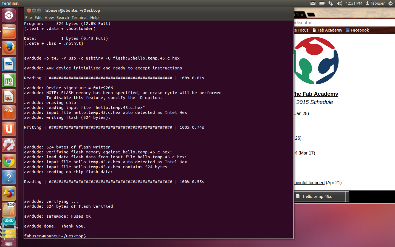Image resolution: width=395 pixels, height=247 pixels.
Task: Open LibreOffice Calc from the launcher
Action: tap(9, 80)
